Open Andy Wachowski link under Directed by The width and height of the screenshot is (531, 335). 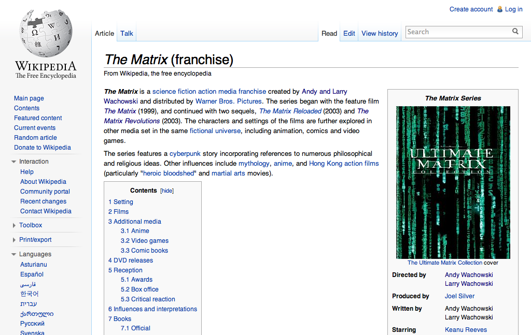[x=469, y=275]
